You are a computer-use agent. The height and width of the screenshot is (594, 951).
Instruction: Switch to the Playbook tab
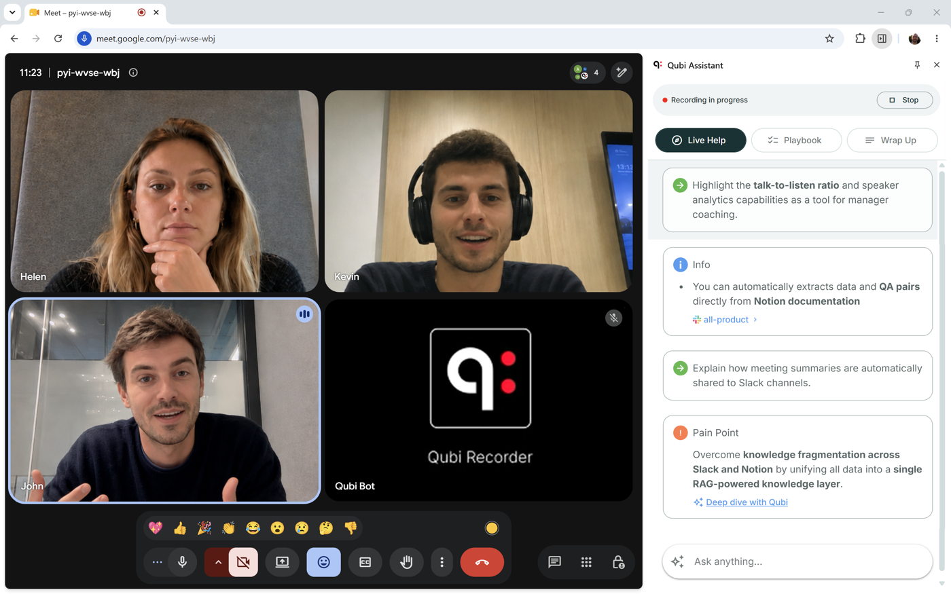coord(796,141)
